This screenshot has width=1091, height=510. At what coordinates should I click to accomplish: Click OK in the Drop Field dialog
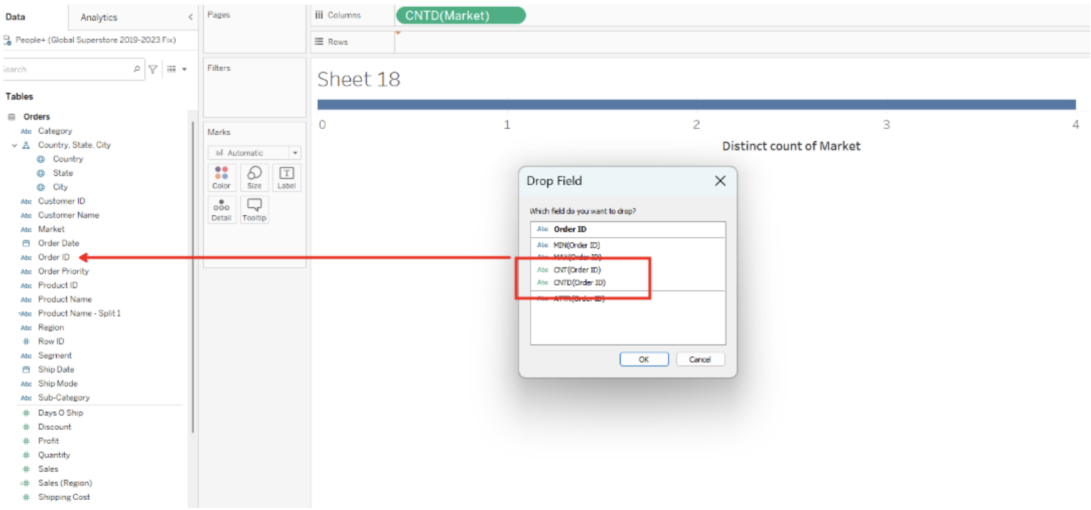pos(644,359)
